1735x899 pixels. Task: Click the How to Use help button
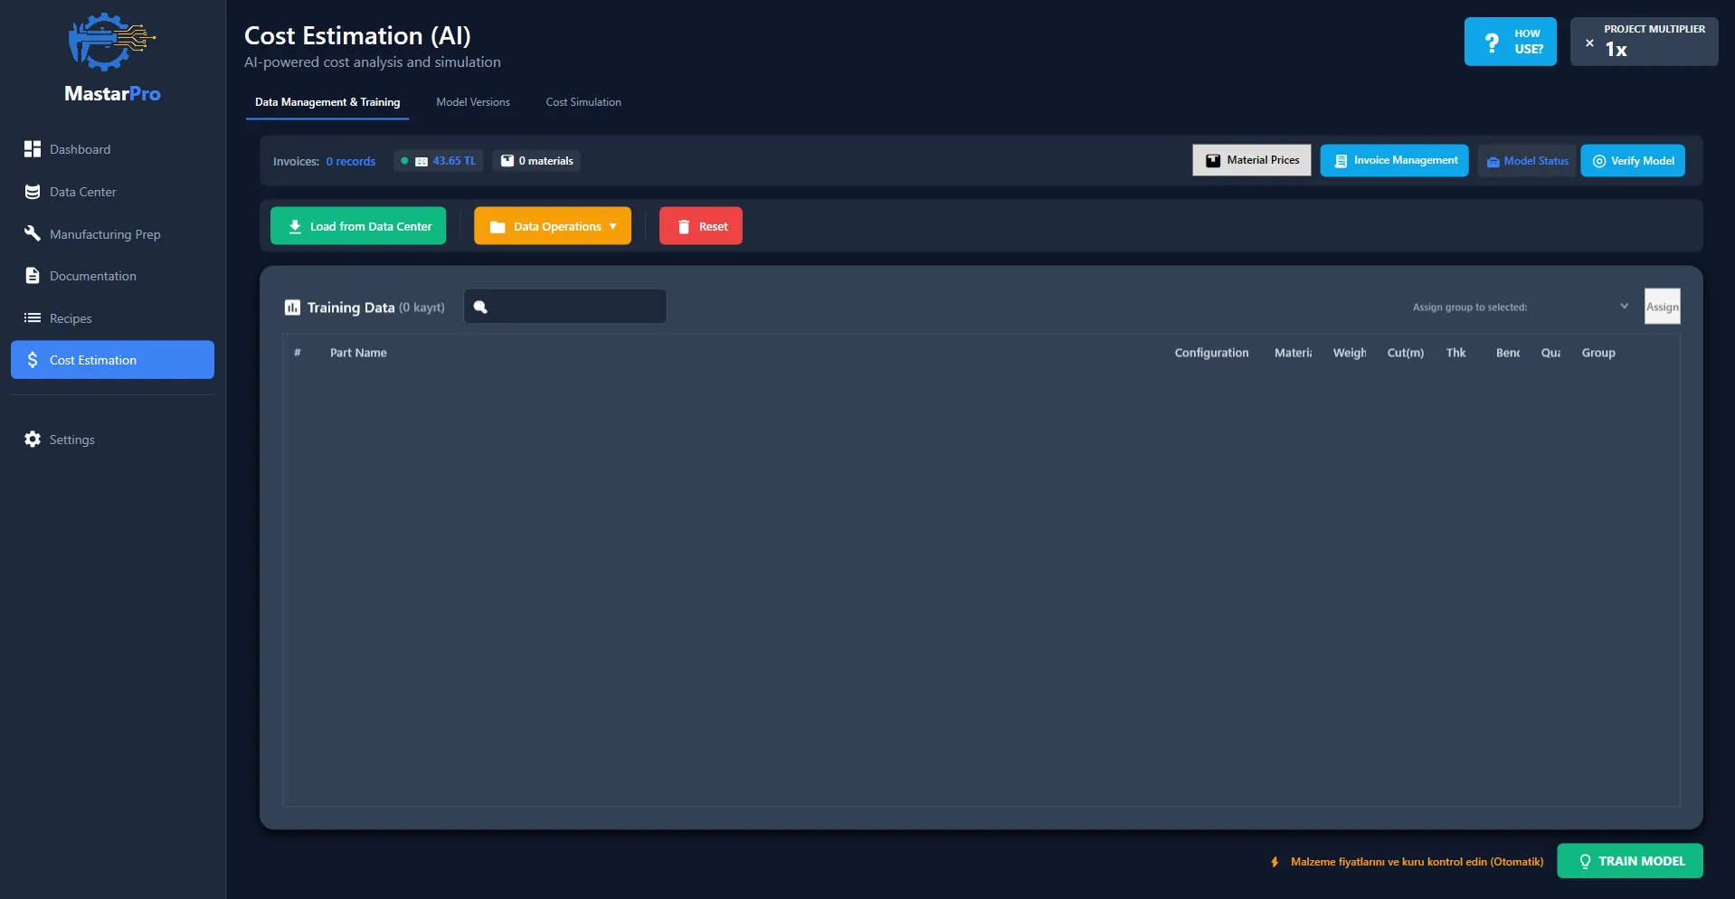pos(1510,42)
